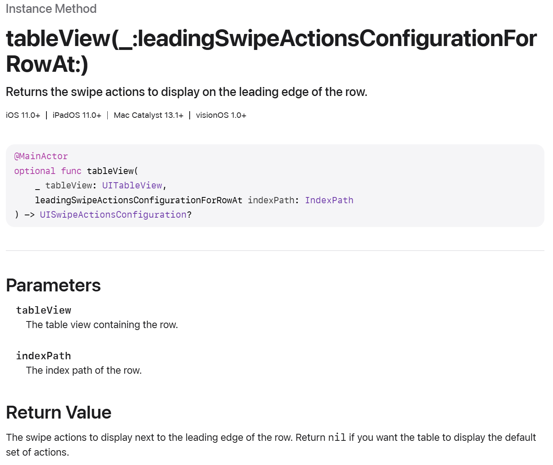
Task: Click the 'func' keyword in declaration
Action: tap(71, 171)
